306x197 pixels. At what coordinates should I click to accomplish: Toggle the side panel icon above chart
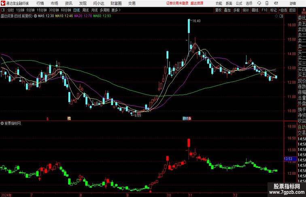click(281, 16)
